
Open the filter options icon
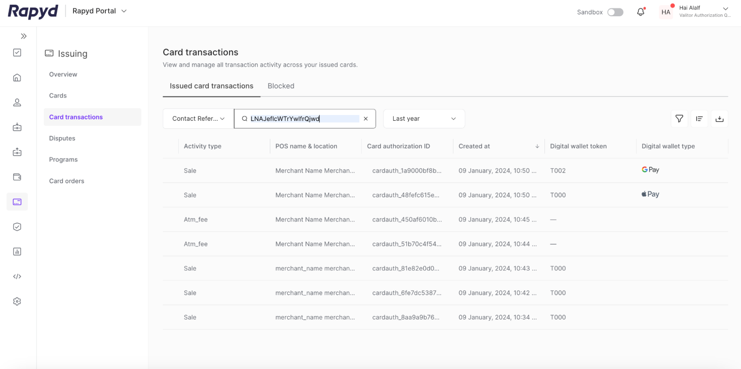tap(679, 119)
